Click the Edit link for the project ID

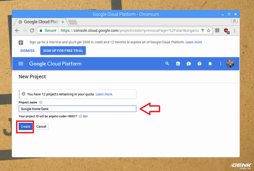(85, 116)
